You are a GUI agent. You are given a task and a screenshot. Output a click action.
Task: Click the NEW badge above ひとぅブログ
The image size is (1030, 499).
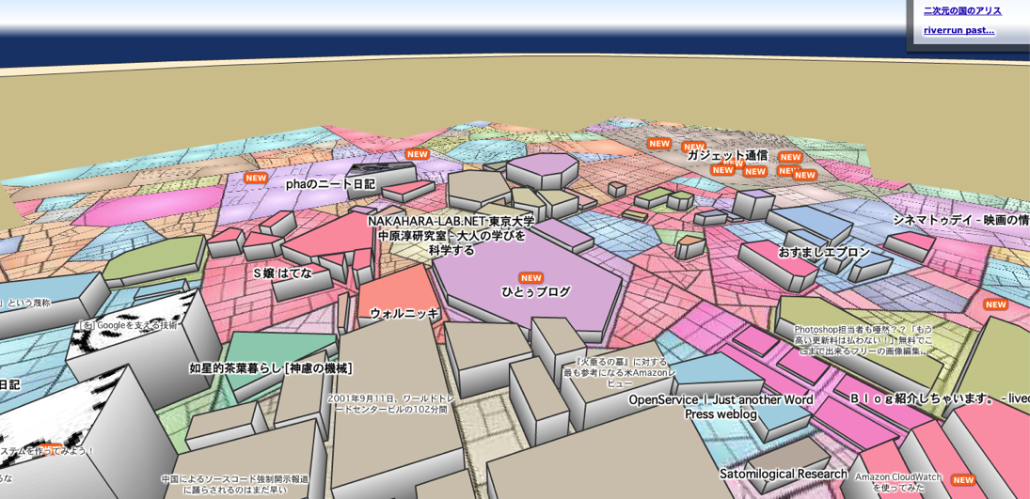[531, 278]
